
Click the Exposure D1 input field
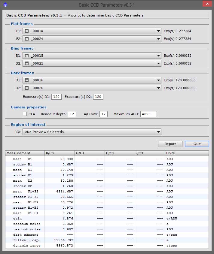point(56,96)
